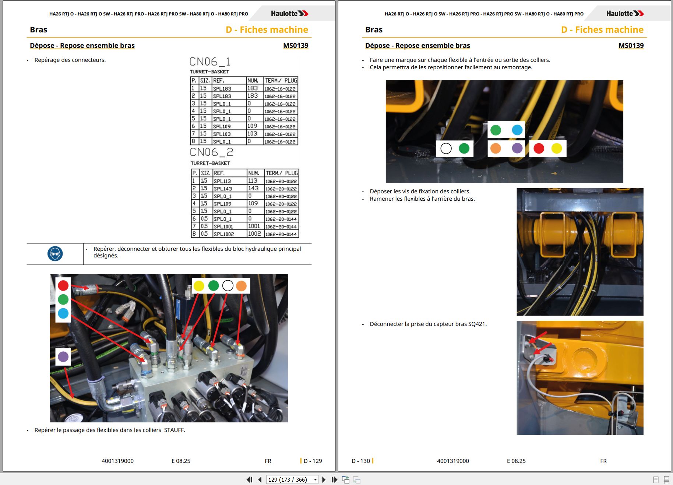673x485 pixels.
Task: Click the previous view navigation icon
Action: point(346,479)
